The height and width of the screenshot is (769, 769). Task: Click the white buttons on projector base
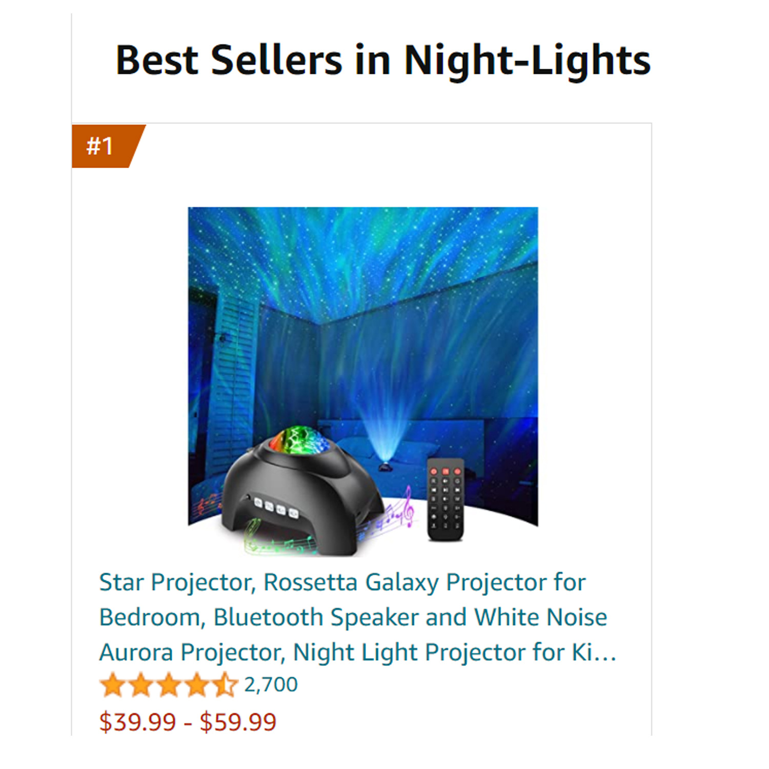point(276,508)
